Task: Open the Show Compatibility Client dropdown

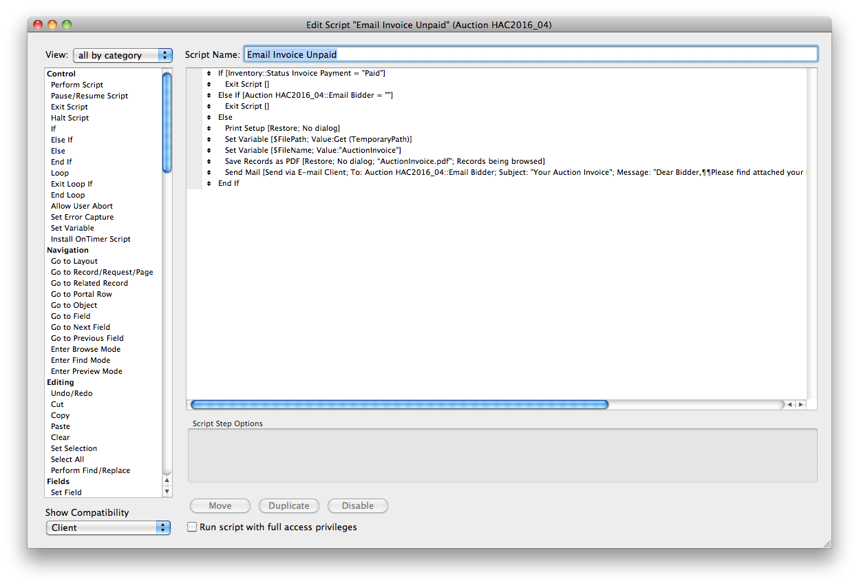Action: (x=108, y=527)
